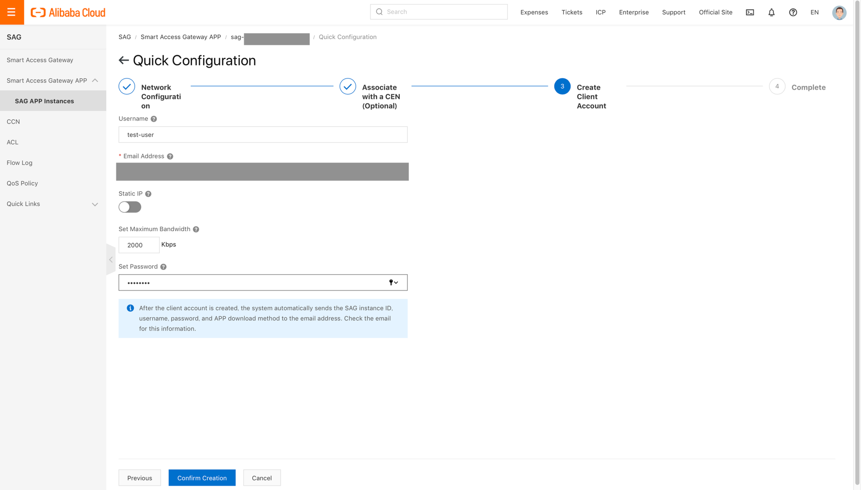This screenshot has width=861, height=490.
Task: Open the user avatar account menu
Action: point(839,12)
